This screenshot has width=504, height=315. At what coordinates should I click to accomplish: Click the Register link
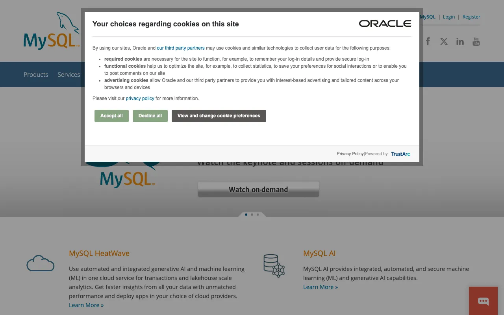coord(471,17)
